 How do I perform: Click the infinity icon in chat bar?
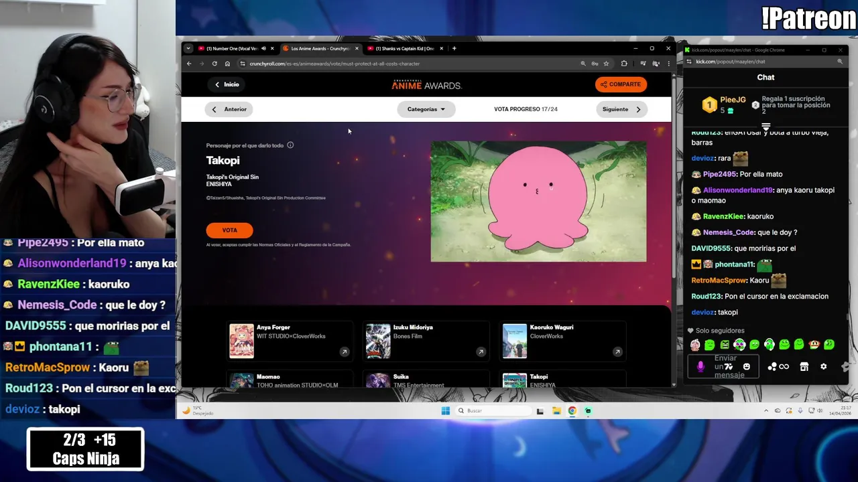tap(784, 367)
